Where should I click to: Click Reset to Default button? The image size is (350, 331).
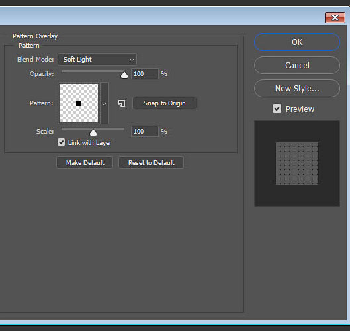[151, 162]
